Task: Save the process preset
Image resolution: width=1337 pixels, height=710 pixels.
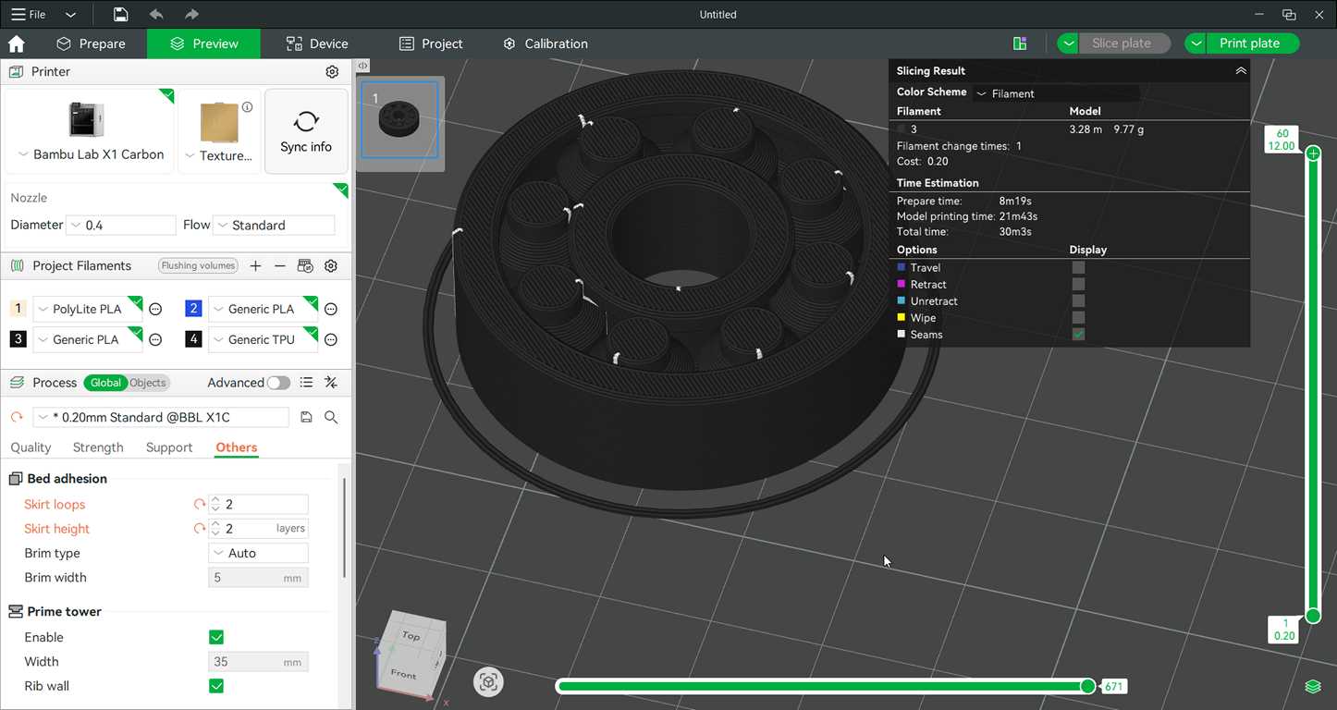Action: (x=306, y=417)
